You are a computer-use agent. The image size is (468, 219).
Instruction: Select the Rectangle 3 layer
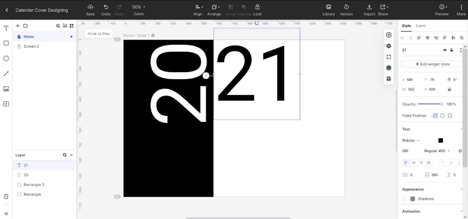pos(44,185)
